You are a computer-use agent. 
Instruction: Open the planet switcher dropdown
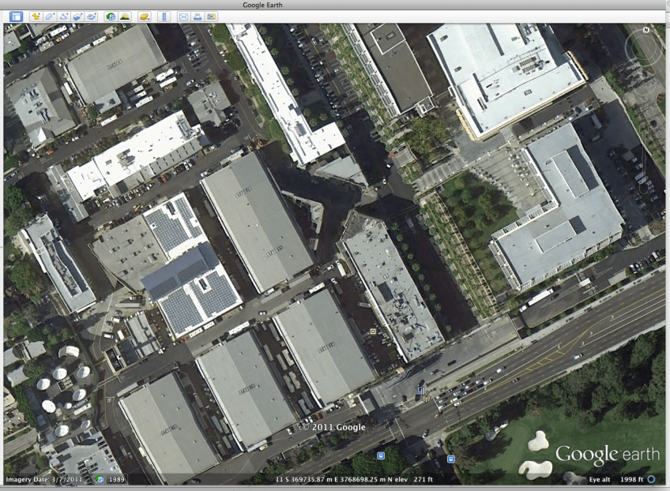[x=144, y=17]
